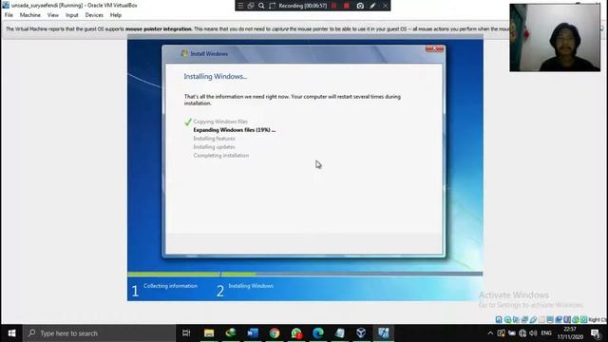Open the clock showing 22:57
This screenshot has width=608, height=342.
[x=570, y=333]
